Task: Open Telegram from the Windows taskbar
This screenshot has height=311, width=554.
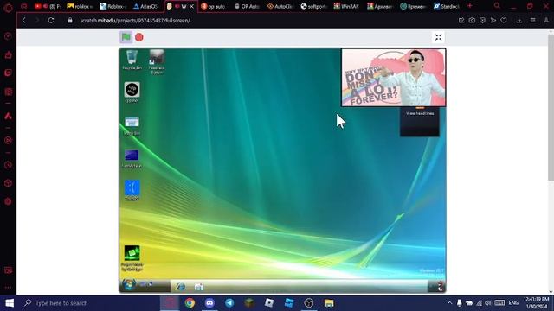Action: (x=229, y=303)
